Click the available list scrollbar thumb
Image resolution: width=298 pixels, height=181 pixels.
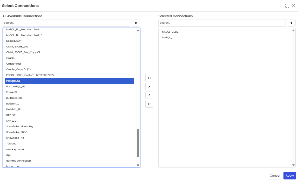point(138,143)
